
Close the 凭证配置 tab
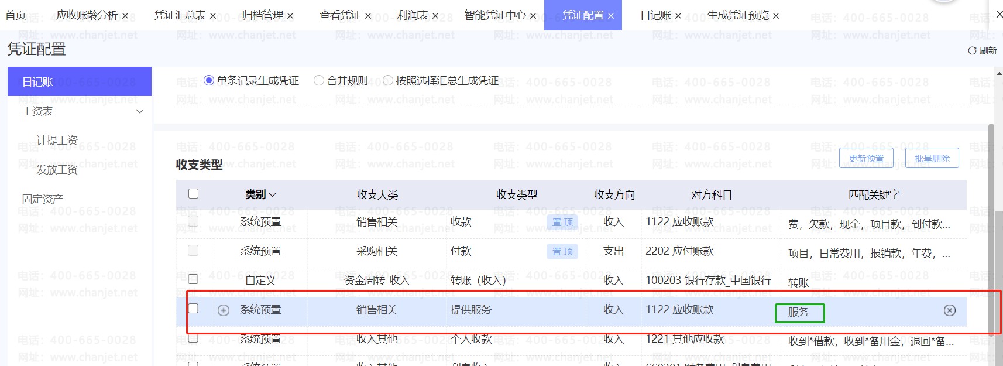(611, 16)
